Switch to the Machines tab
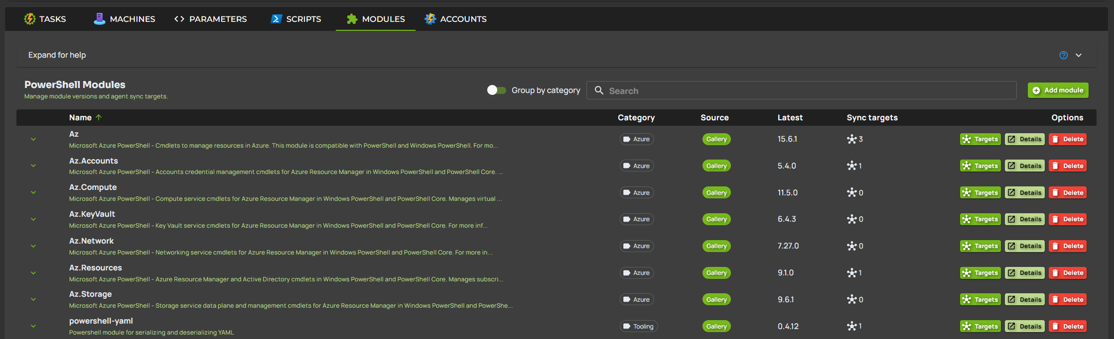This screenshot has width=1114, height=339. [x=125, y=19]
